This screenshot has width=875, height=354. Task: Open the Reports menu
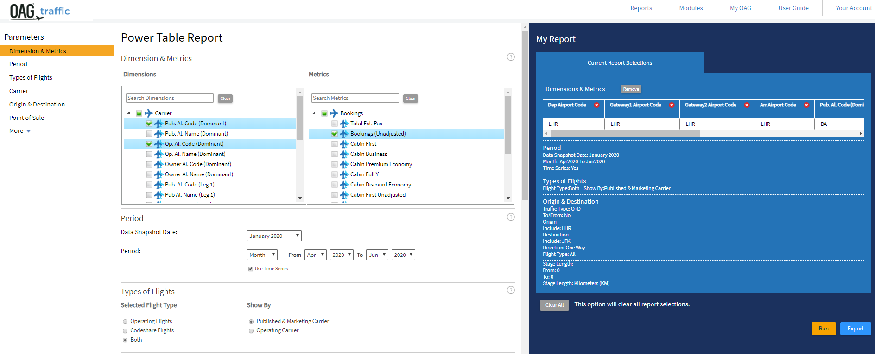[641, 8]
